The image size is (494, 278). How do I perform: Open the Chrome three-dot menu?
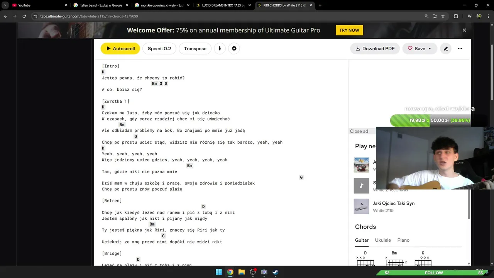pyautogui.click(x=488, y=16)
